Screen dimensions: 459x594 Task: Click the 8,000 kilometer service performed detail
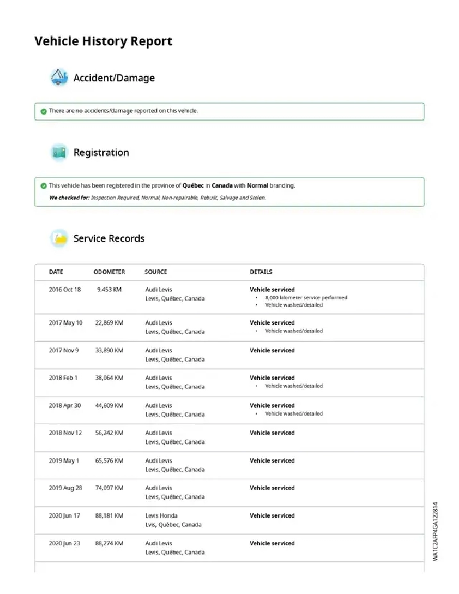(306, 297)
